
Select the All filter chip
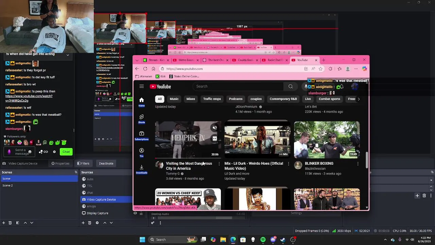tap(160, 99)
